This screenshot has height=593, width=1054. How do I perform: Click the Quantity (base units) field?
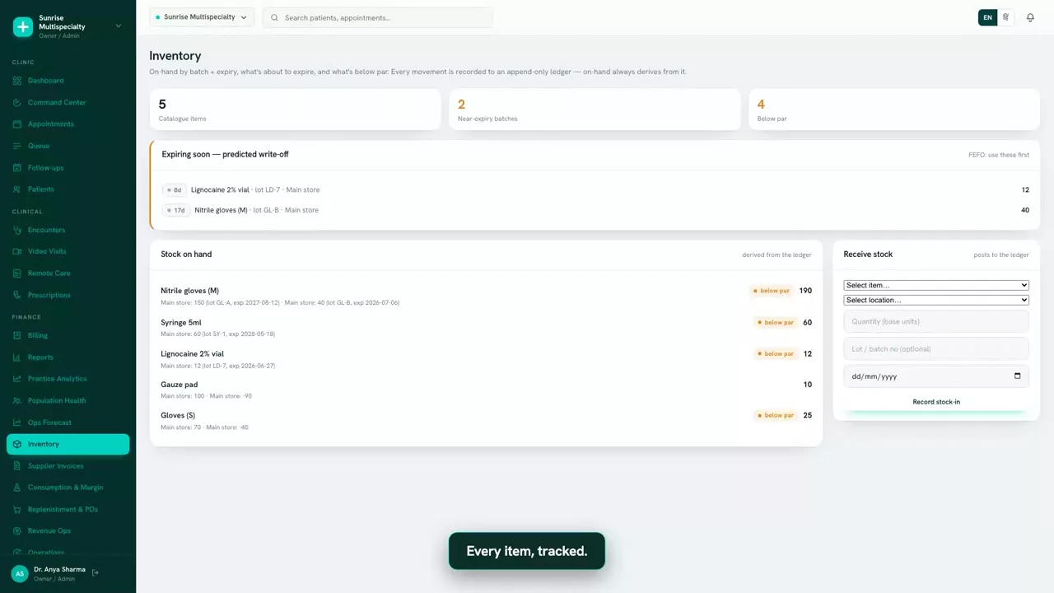(936, 321)
